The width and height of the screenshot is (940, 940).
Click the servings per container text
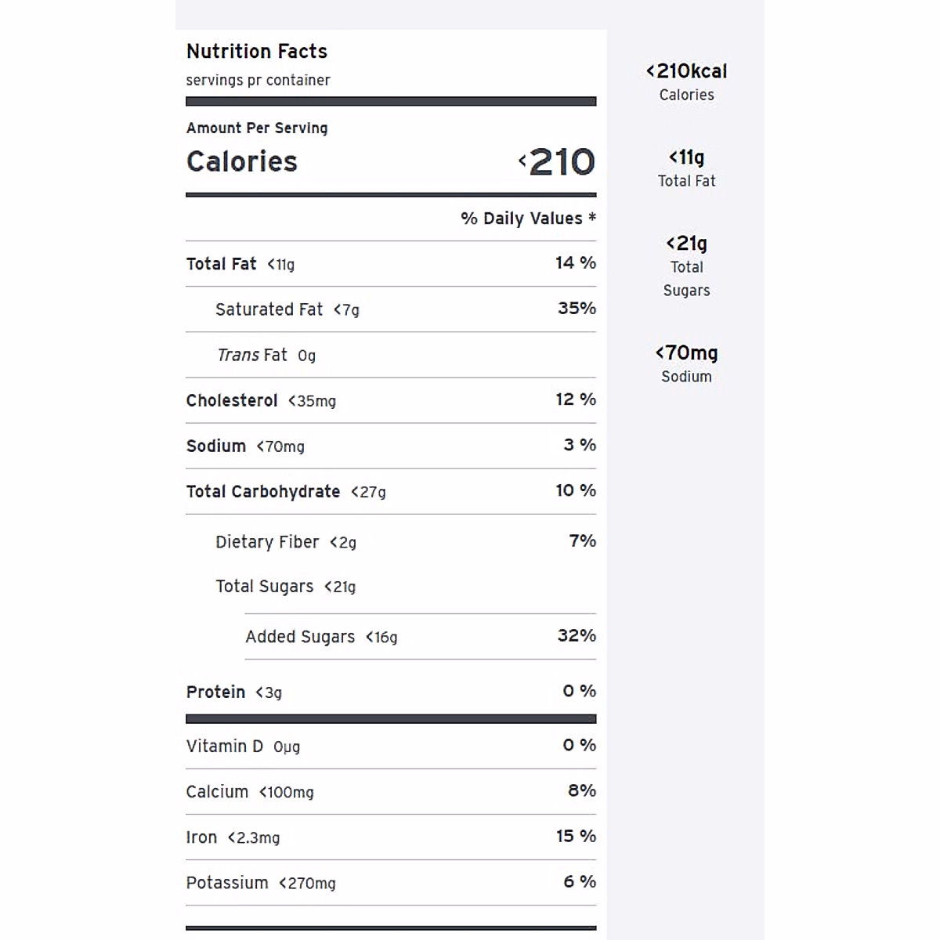[258, 80]
